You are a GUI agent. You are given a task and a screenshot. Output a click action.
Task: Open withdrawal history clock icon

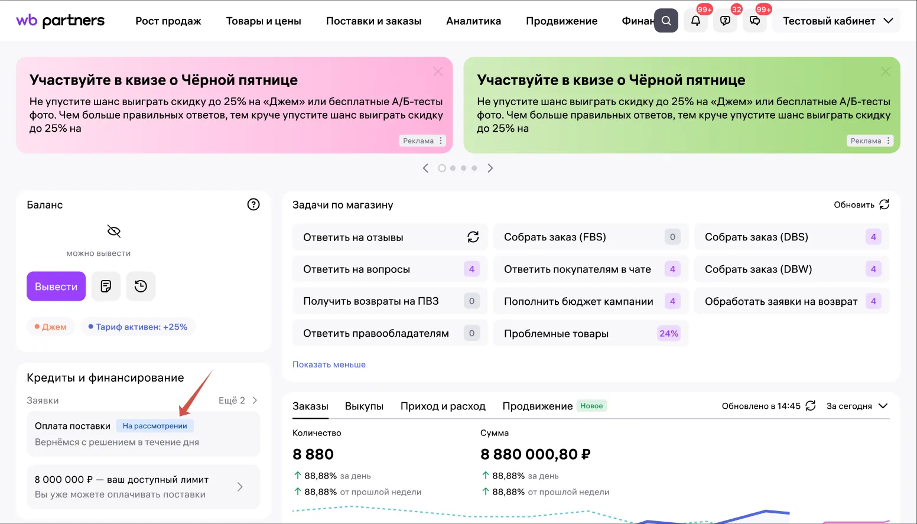click(x=141, y=287)
